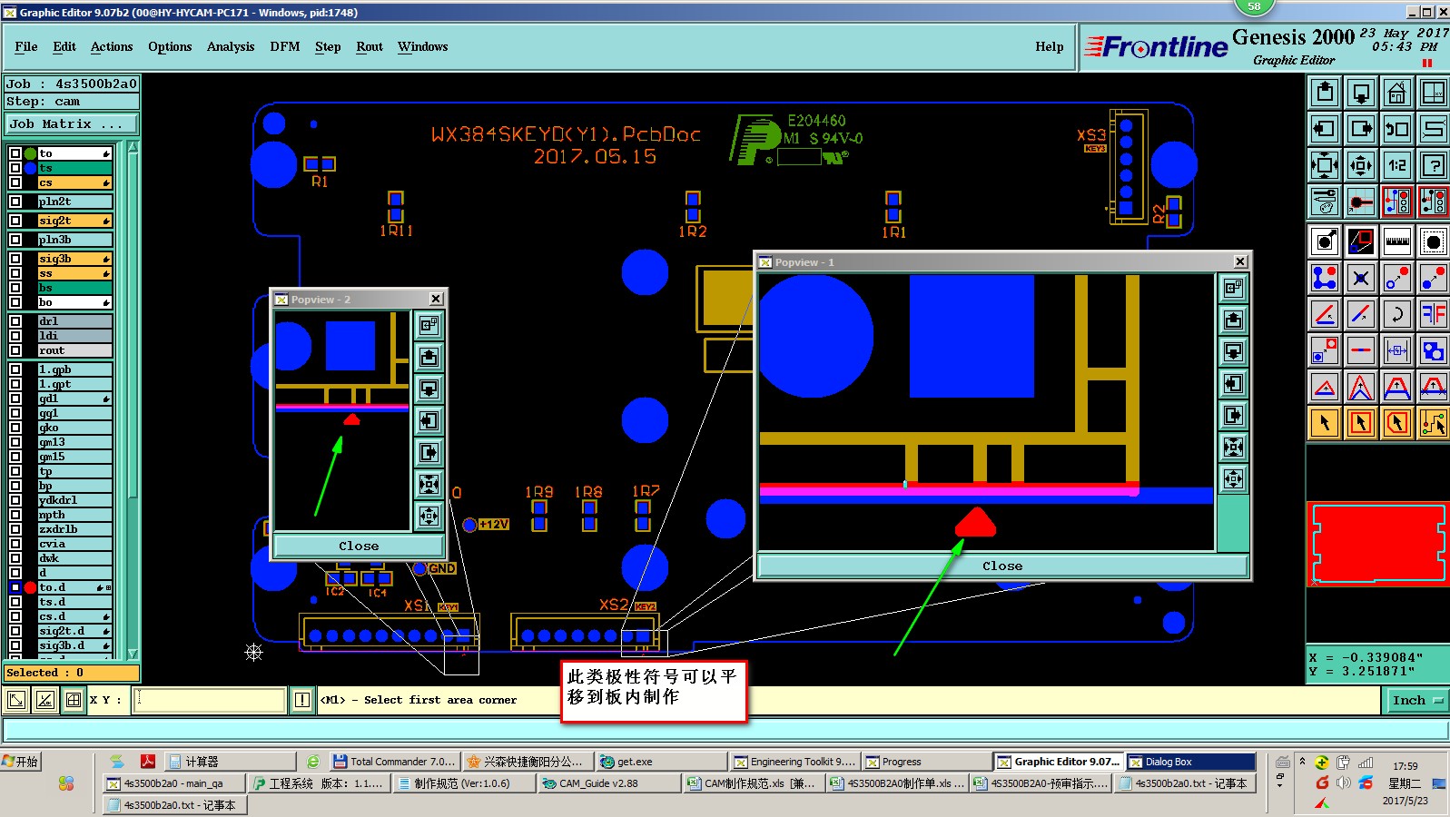Click the 1:2 scale icon
Viewport: 1450px width, 817px height.
coord(1397,165)
